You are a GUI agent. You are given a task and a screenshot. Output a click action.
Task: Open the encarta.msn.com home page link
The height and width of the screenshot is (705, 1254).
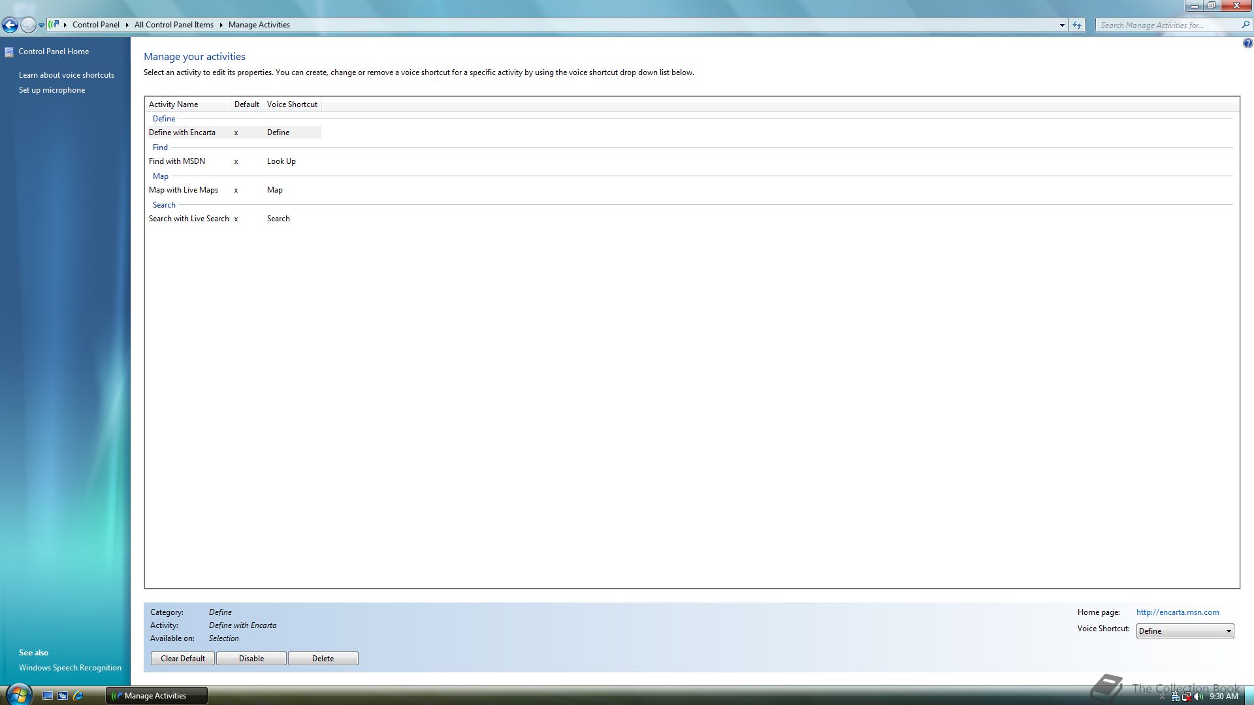point(1178,612)
